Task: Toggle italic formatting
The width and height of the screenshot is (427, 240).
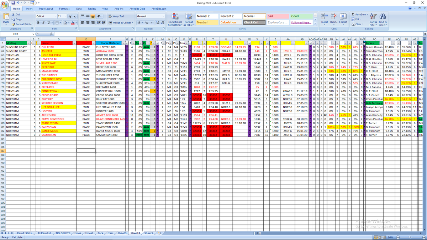Action: (x=43, y=22)
